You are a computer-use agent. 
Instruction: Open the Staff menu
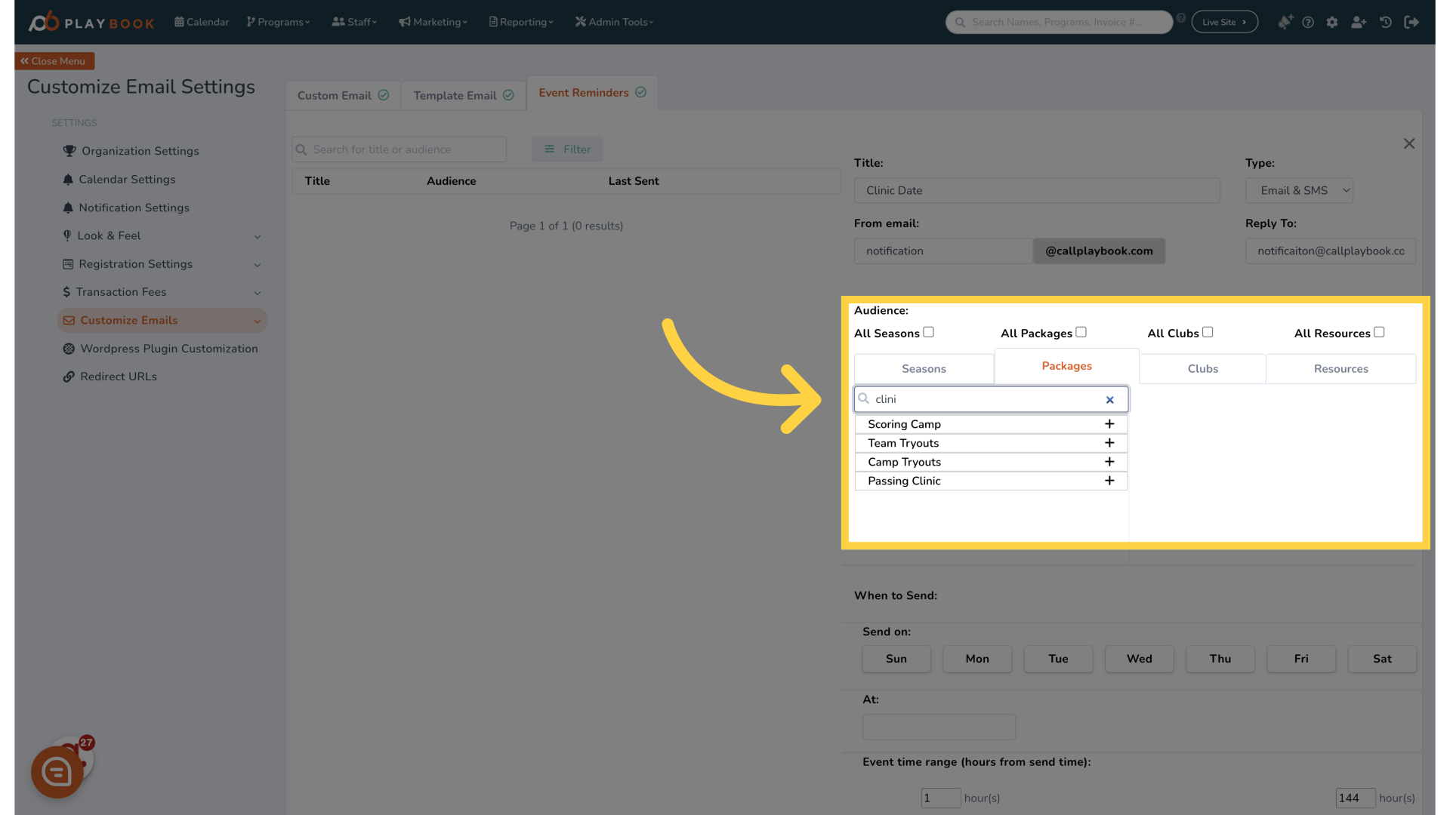(354, 22)
